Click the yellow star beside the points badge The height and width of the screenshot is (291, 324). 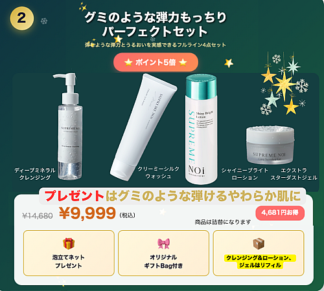click(229, 63)
